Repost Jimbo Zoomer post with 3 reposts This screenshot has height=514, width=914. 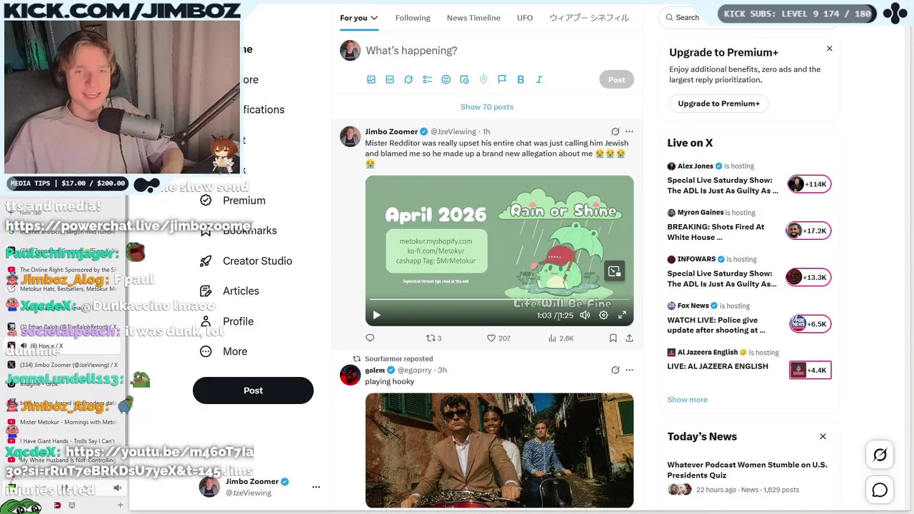pos(434,338)
